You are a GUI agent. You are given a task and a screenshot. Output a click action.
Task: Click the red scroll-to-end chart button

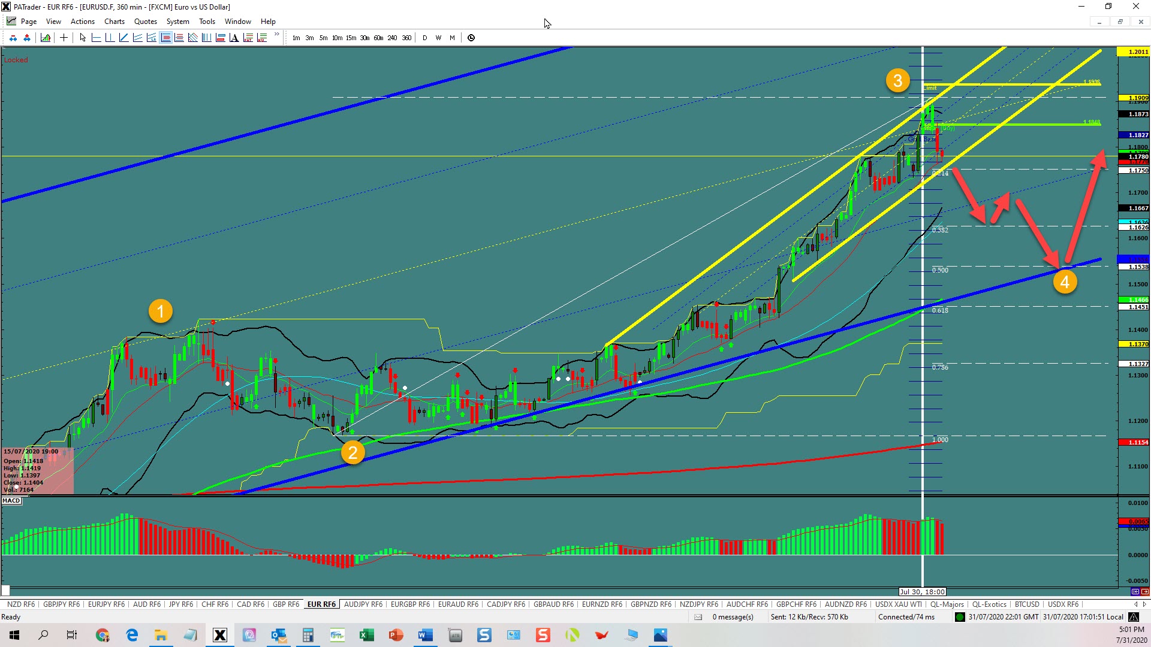point(1145,592)
